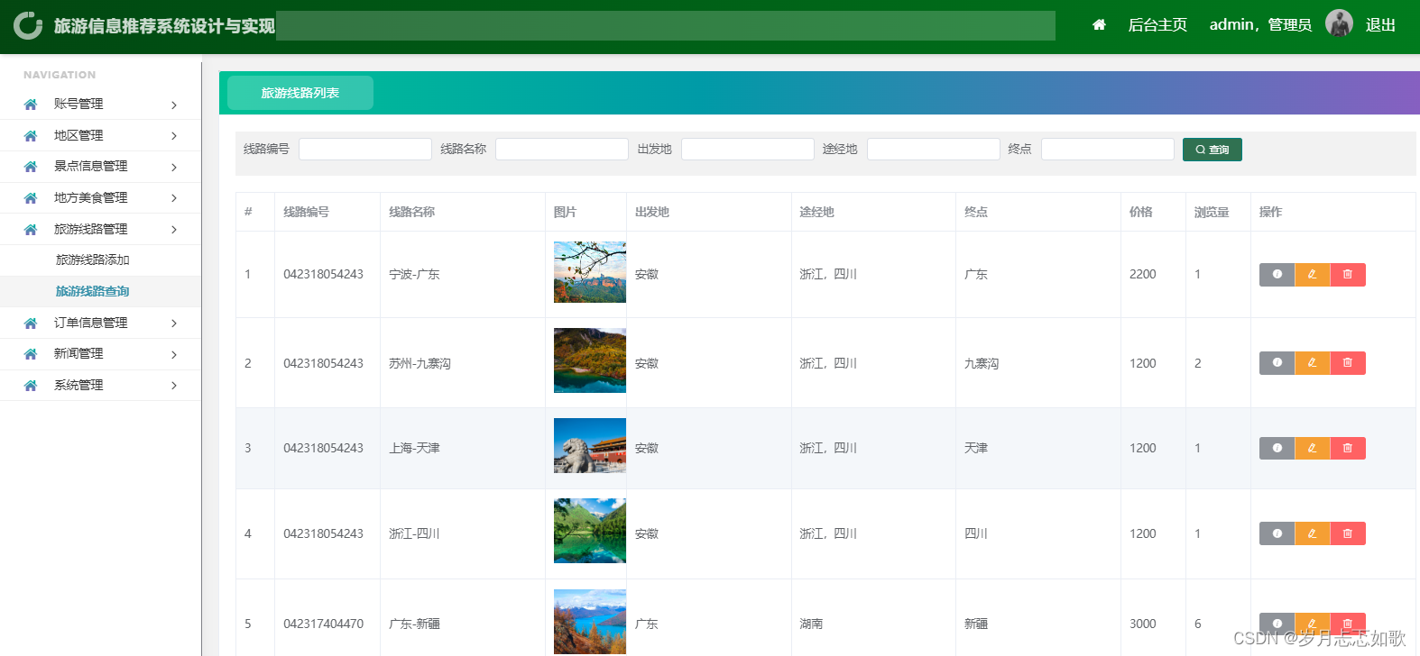View details of the 宁波-广东 route
Viewport: 1420px width, 656px height.
coord(1277,275)
